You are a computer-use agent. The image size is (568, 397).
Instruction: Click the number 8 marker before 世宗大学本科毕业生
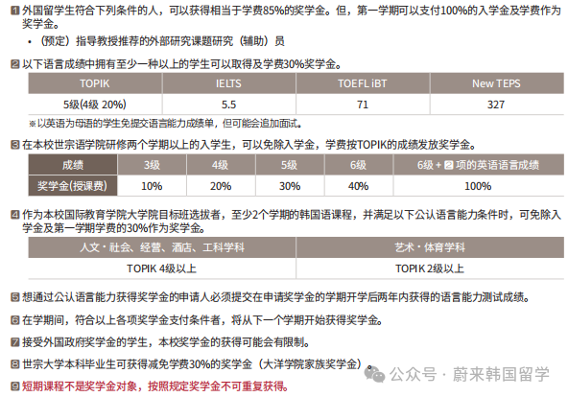pyautogui.click(x=14, y=364)
